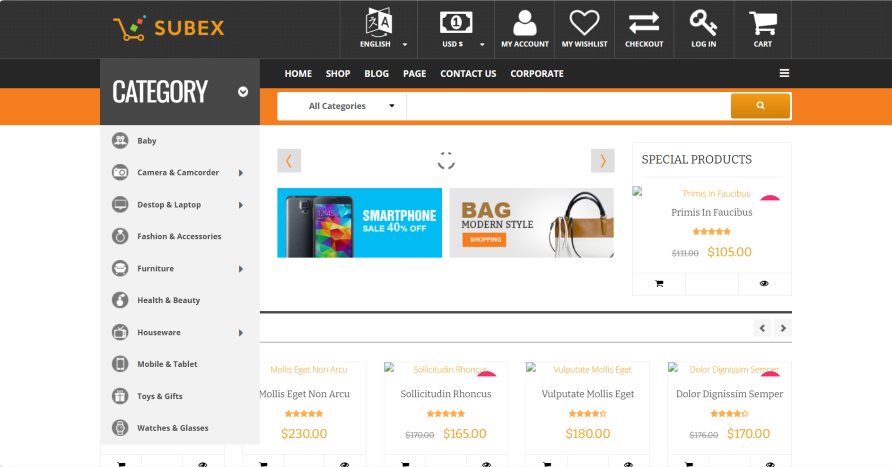This screenshot has height=467, width=892.
Task: Expand Camera & Camcorder submenu arrow
Action: (241, 173)
